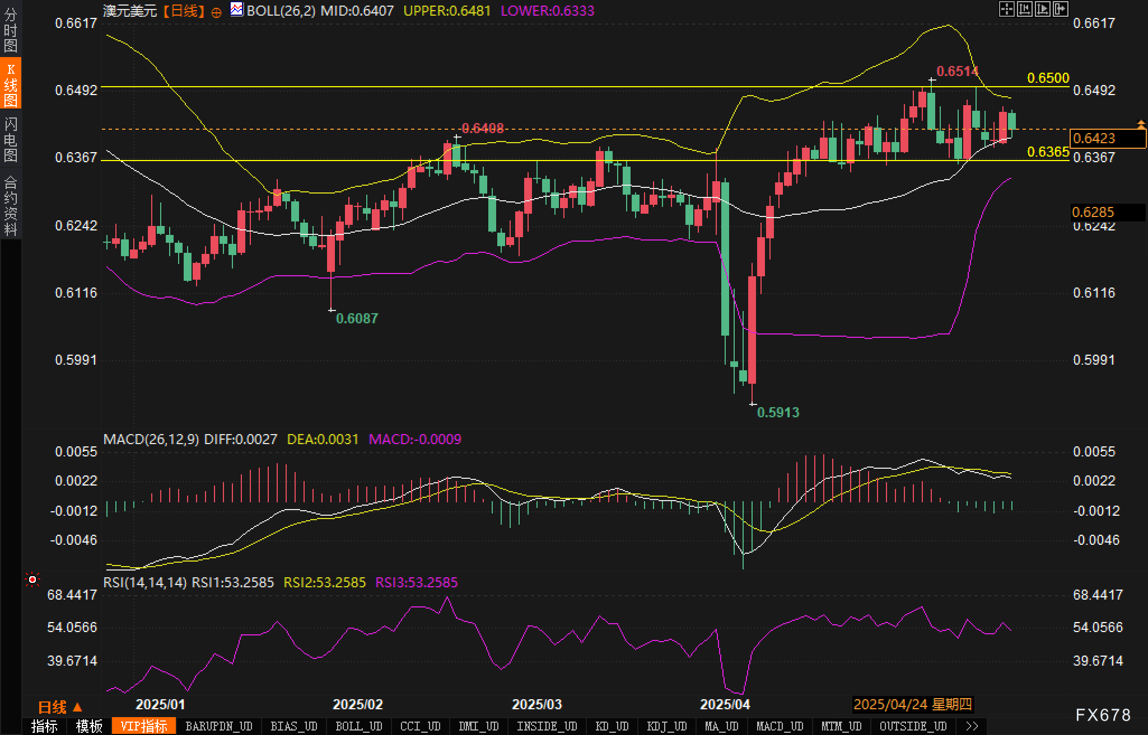Click the red alert sun icon near RSI
The height and width of the screenshot is (735, 1148).
coord(32,580)
